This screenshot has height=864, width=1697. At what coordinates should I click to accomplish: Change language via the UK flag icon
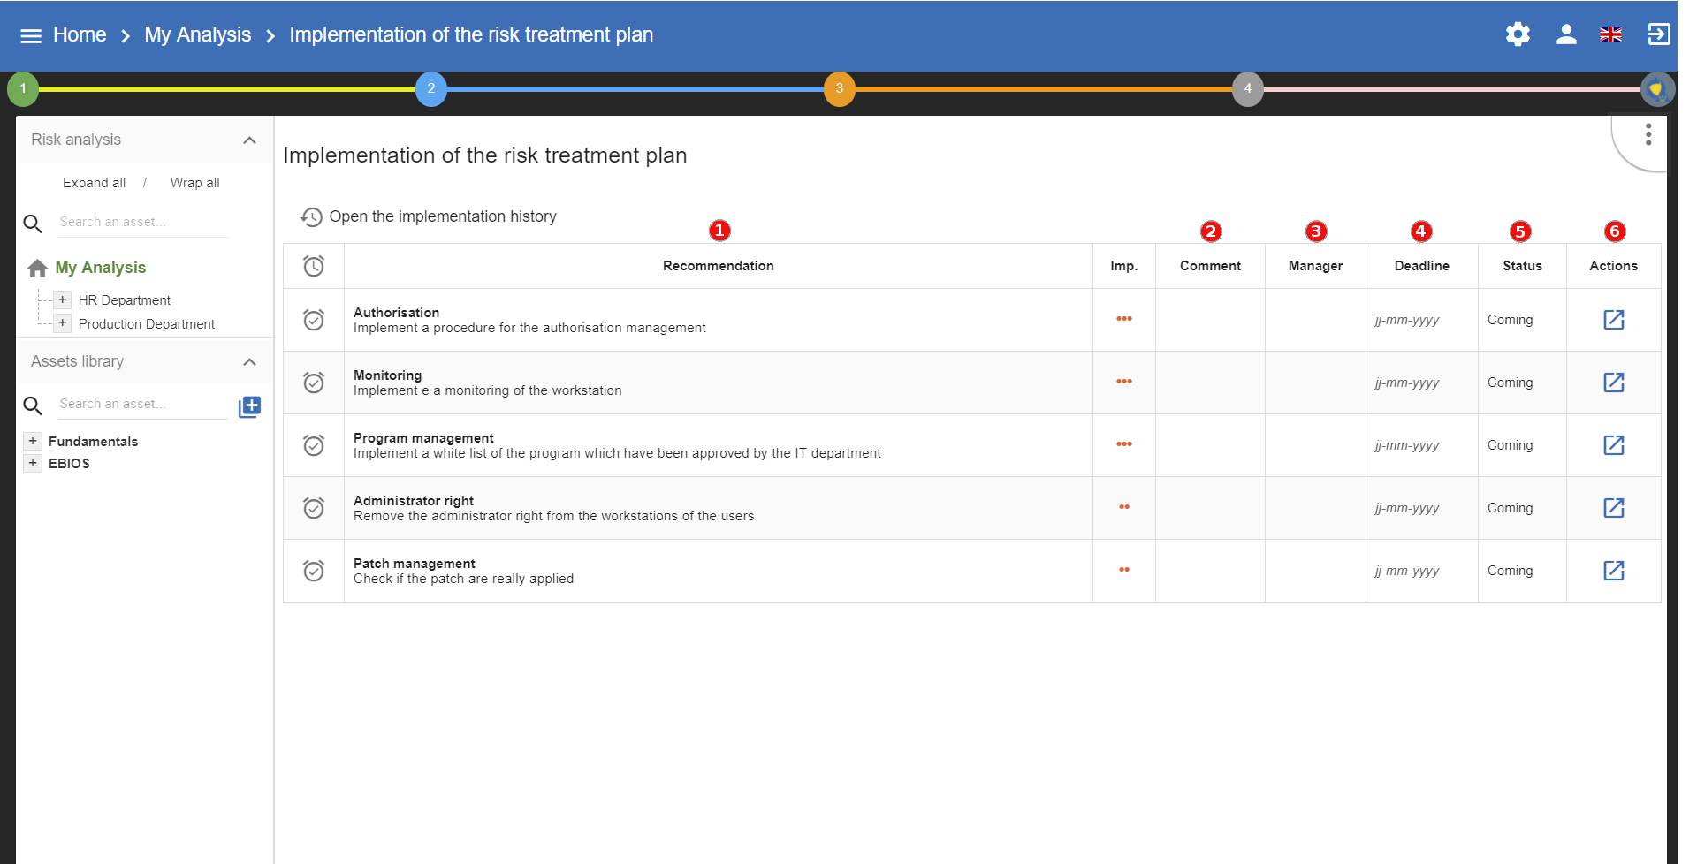1610,34
